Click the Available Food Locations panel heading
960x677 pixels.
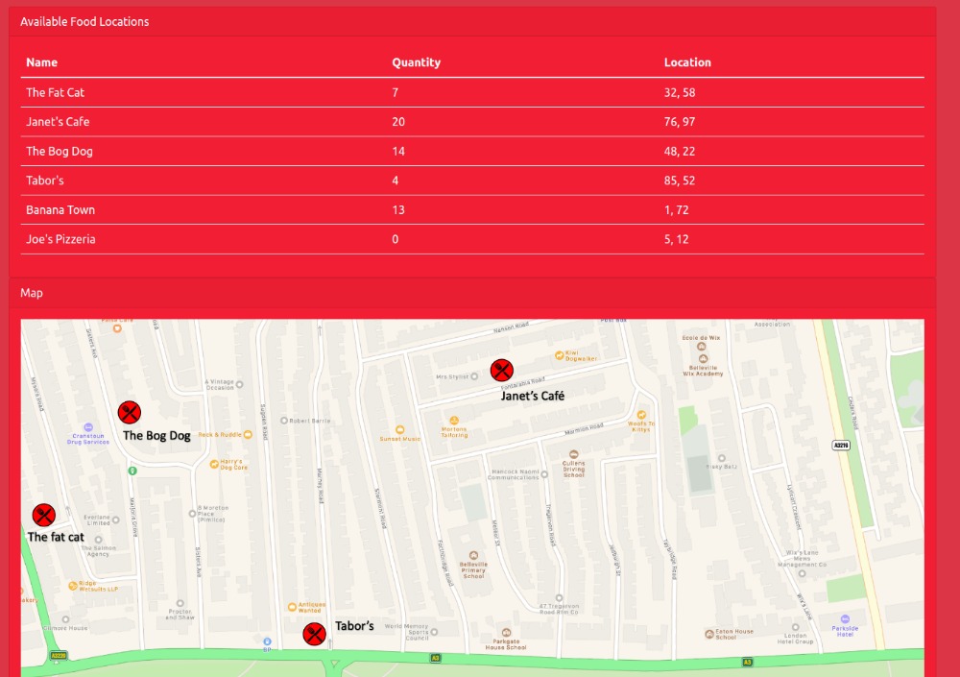pos(84,21)
